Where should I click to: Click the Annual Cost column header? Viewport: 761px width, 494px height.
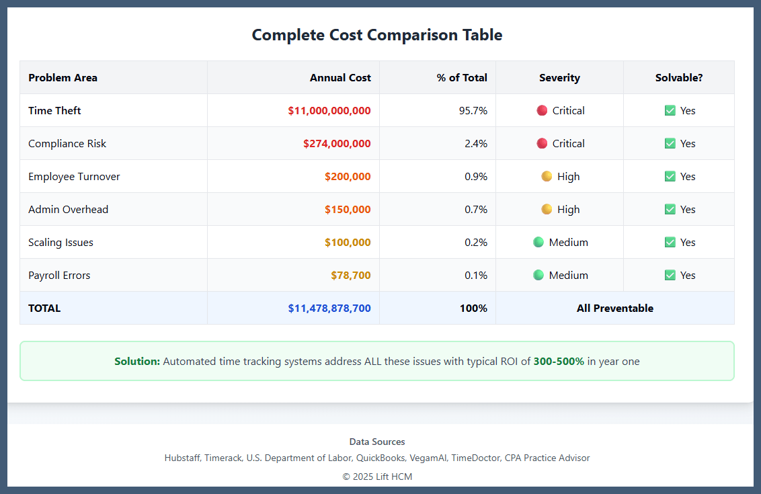[340, 77]
